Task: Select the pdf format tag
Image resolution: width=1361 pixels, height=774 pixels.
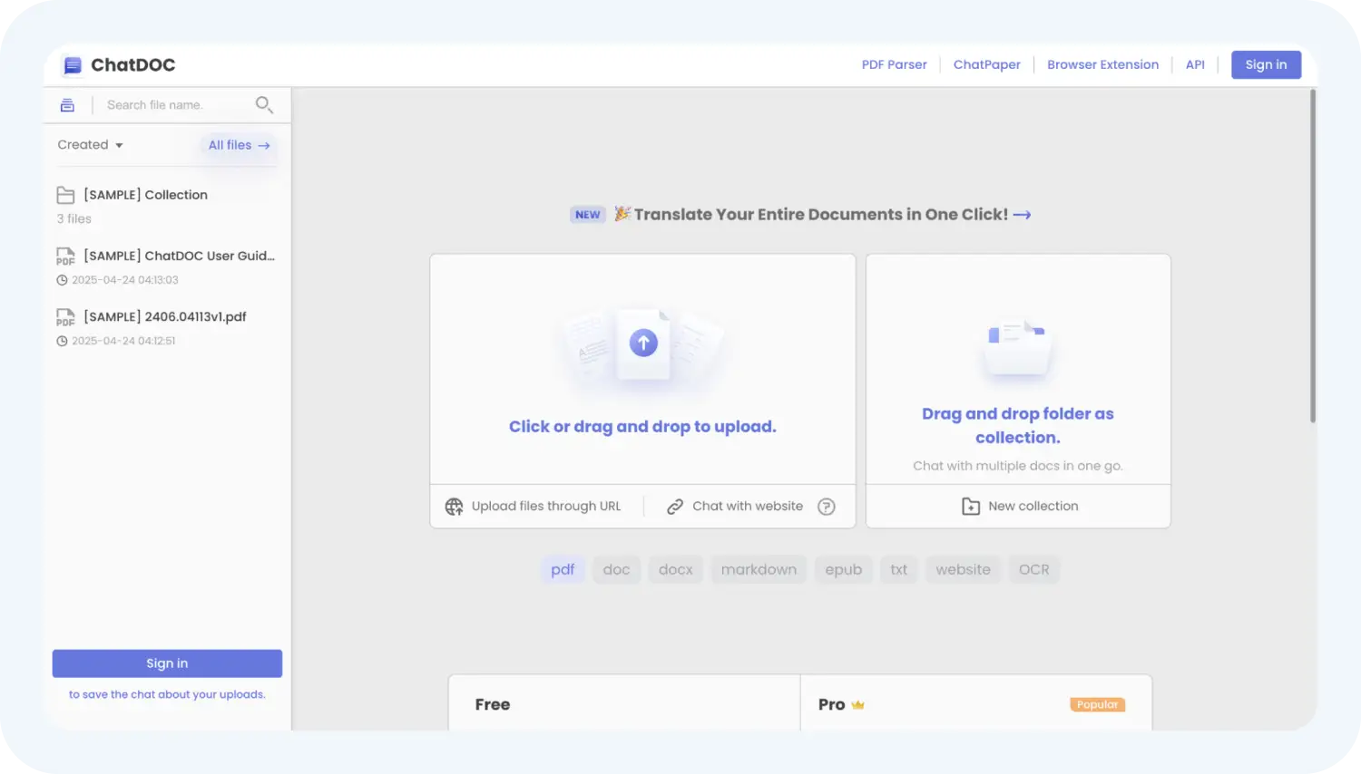Action: [563, 569]
